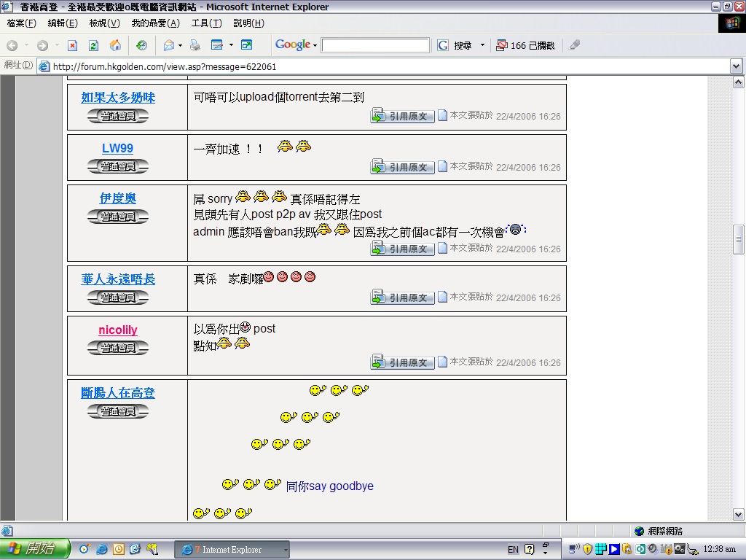Click 引用原文 quote button in 伊度奧's post
The image size is (746, 560).
point(403,249)
